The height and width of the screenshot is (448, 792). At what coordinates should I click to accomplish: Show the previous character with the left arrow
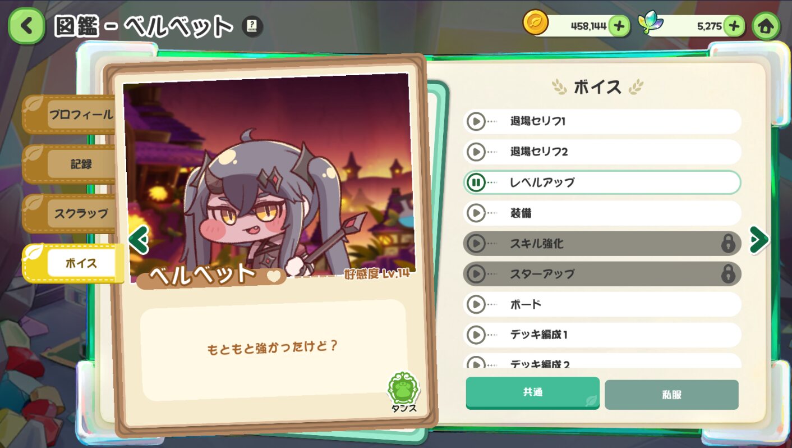[x=138, y=240]
